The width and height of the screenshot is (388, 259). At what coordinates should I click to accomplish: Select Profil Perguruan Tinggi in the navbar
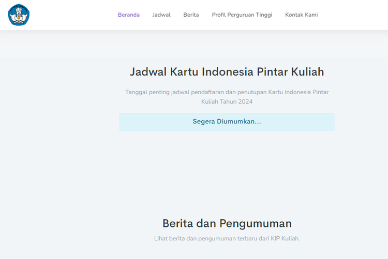[x=242, y=15]
